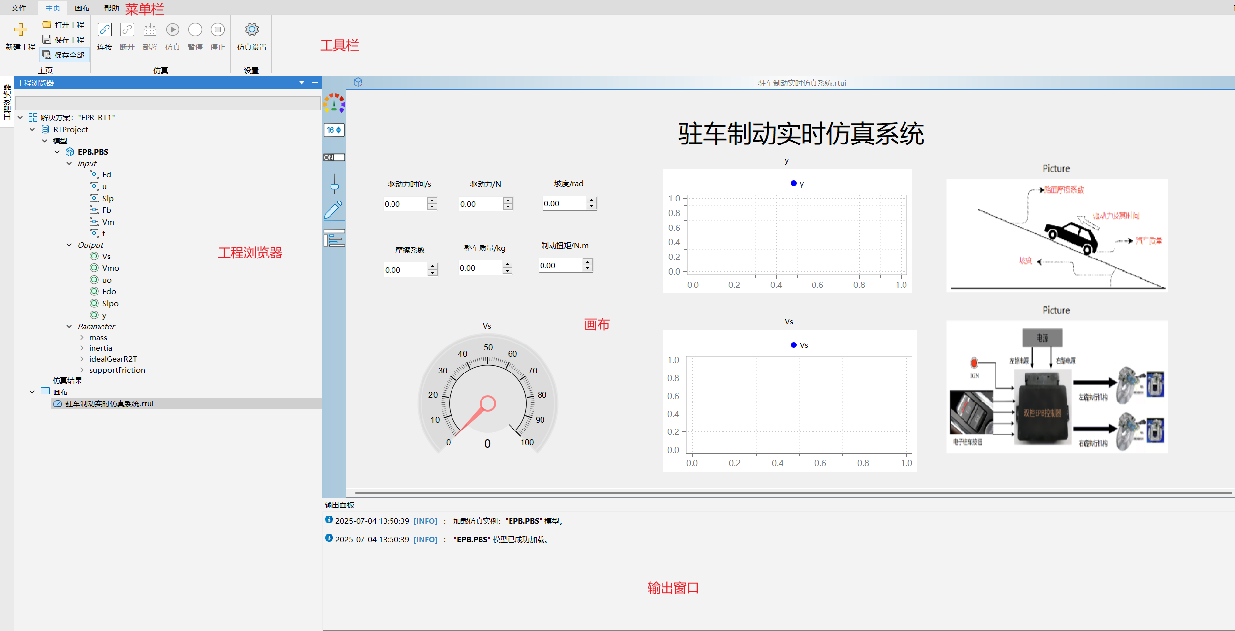Click the 新建工程 new project icon
The image size is (1235, 631).
21,30
